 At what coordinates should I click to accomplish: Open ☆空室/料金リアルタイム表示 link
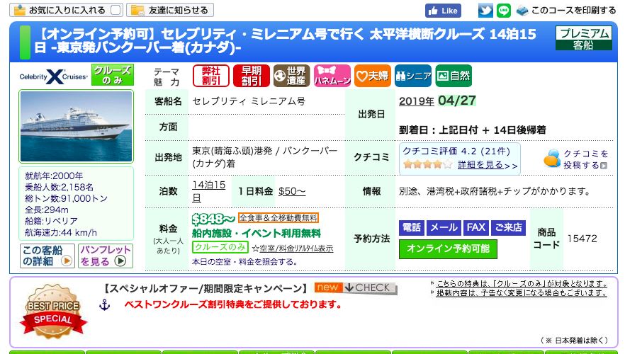pos(293,249)
